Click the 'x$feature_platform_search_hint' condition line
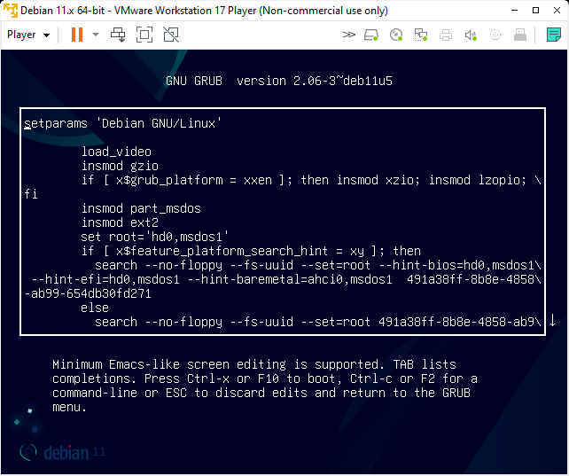 tap(251, 251)
